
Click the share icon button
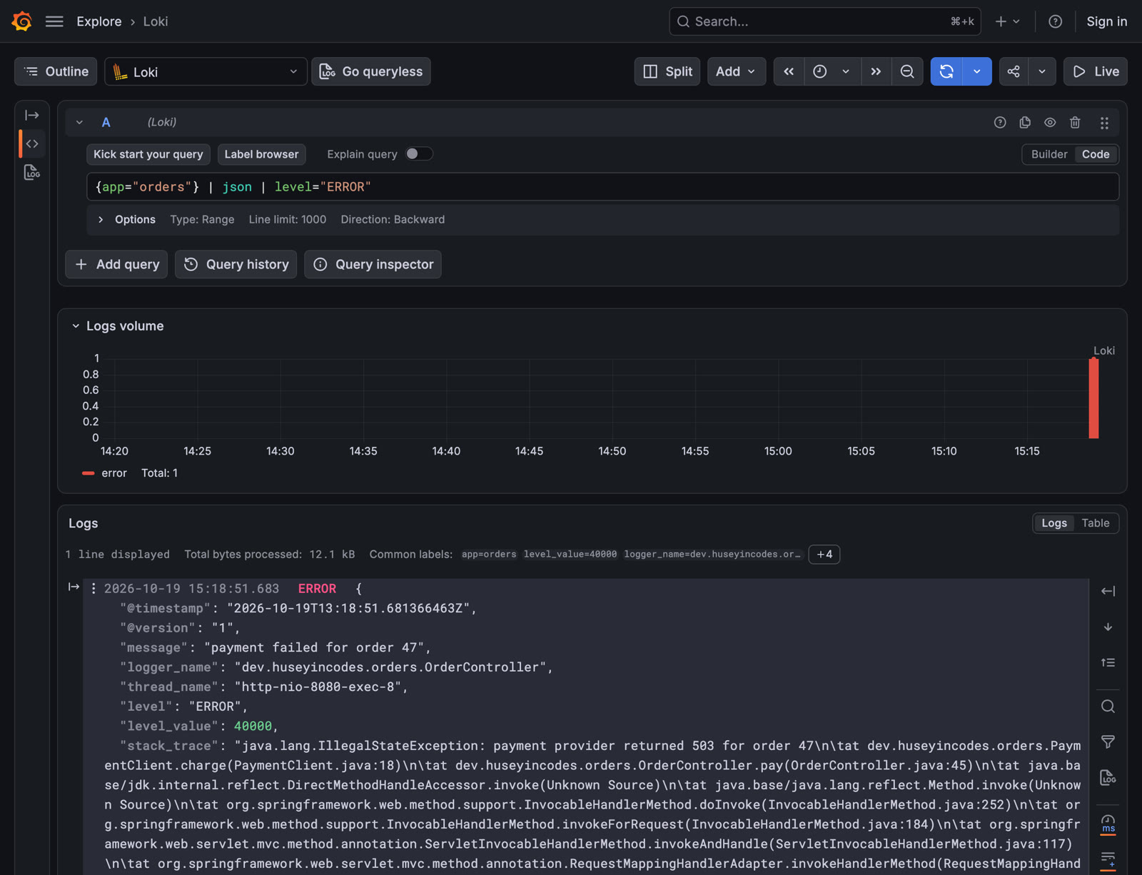coord(1014,71)
